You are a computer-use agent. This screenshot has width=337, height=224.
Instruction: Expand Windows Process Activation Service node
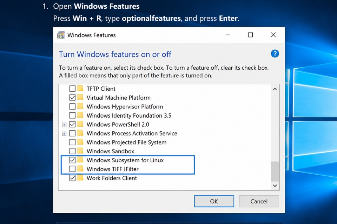click(64, 134)
